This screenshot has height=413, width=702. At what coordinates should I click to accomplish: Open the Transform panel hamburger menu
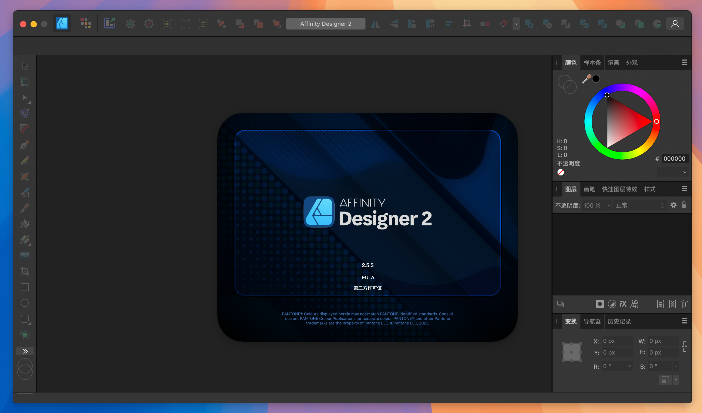click(684, 321)
